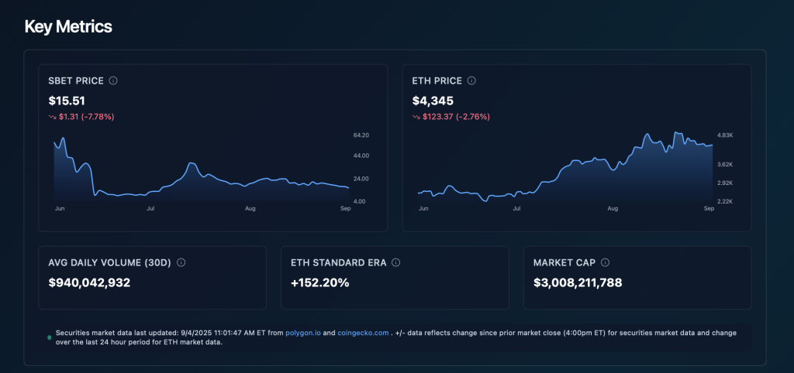Click the red ETH downtrend arrow icon
The height and width of the screenshot is (373, 794).
(416, 117)
